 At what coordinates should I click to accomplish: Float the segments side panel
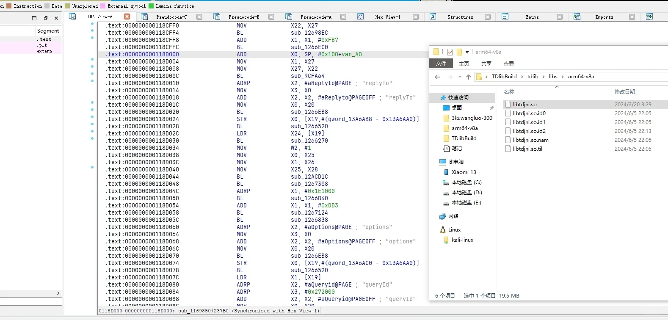point(45,18)
